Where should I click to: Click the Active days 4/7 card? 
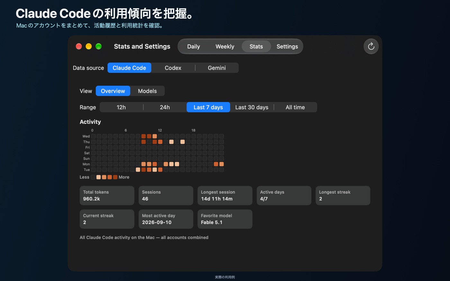coord(284,196)
